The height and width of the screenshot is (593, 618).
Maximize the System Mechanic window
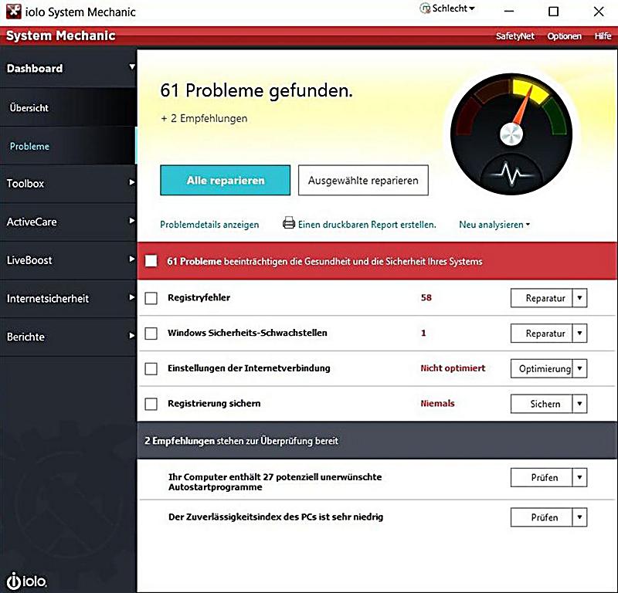553,12
